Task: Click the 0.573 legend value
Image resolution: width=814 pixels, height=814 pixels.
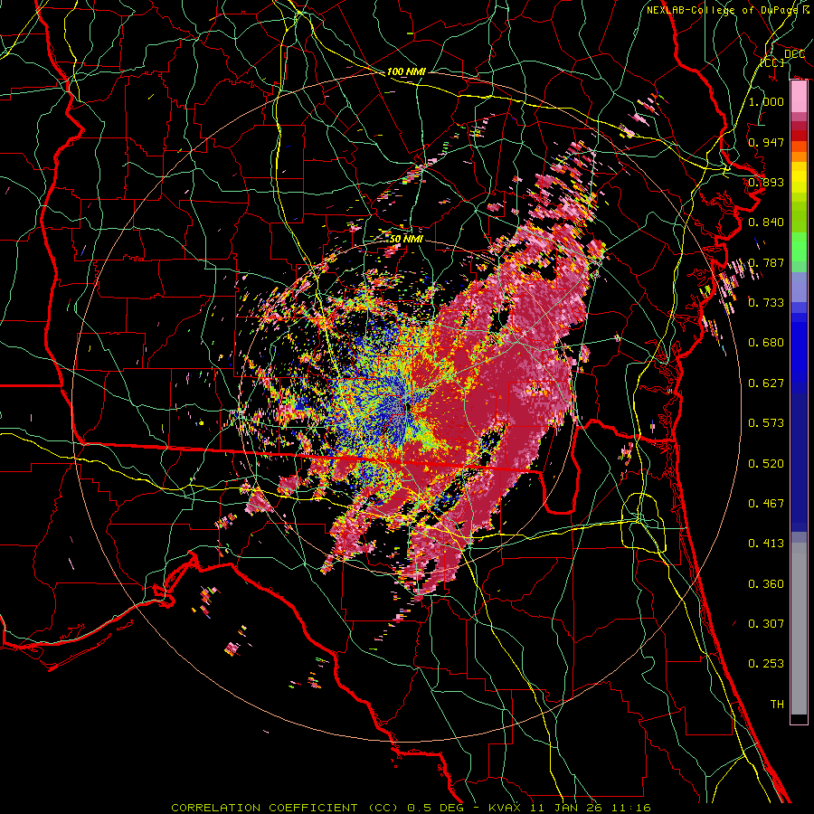Action: pyautogui.click(x=766, y=423)
